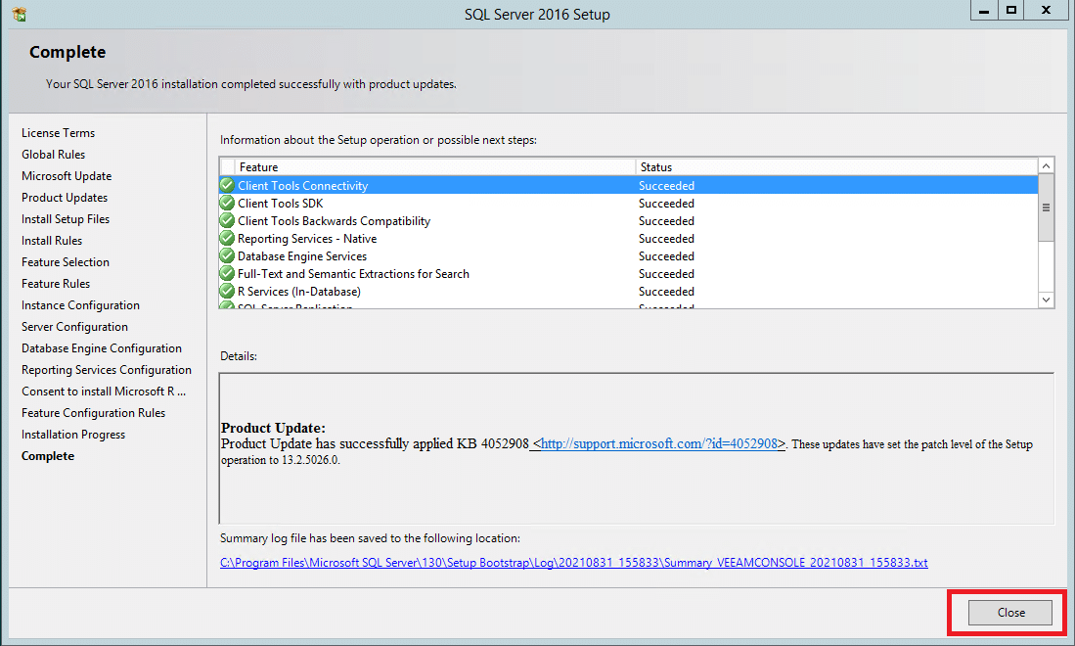Select the Database Engine Services row

(x=629, y=255)
